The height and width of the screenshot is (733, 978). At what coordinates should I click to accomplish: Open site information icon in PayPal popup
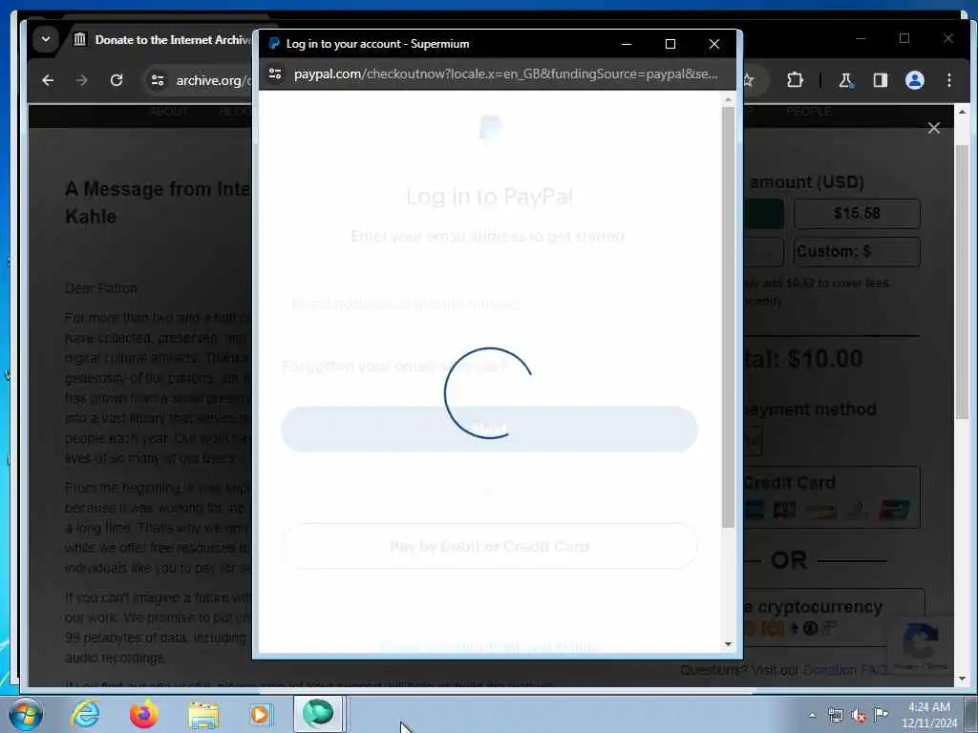[275, 74]
